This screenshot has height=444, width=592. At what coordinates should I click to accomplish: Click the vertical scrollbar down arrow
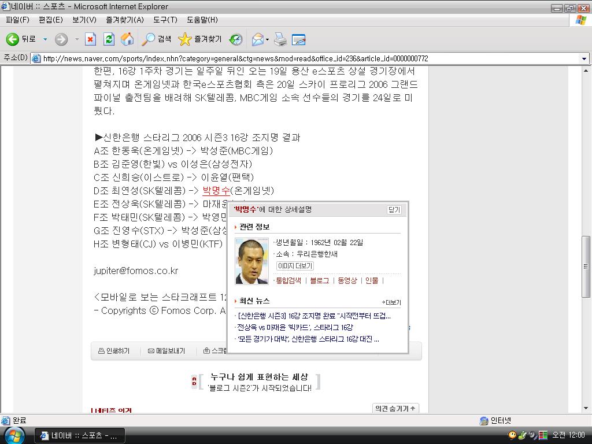pos(586,408)
